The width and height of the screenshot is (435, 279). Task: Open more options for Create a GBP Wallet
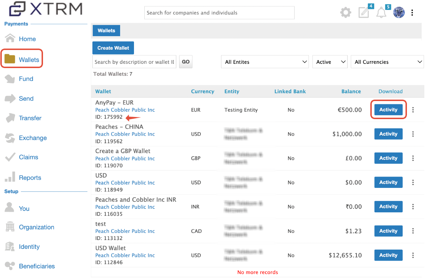413,158
